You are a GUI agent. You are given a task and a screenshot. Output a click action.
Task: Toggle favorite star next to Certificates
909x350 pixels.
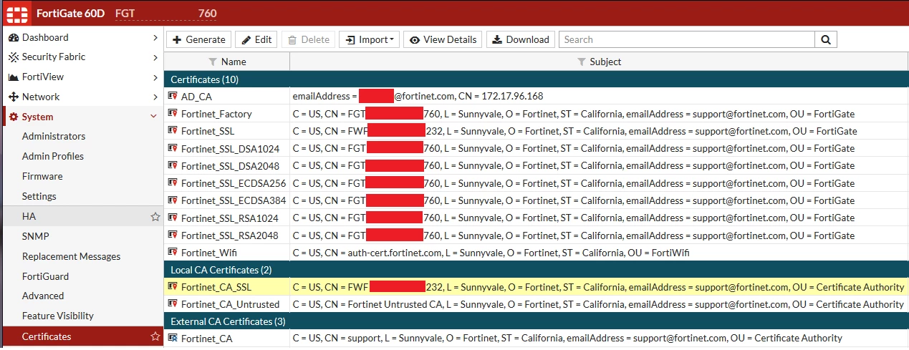click(x=155, y=336)
